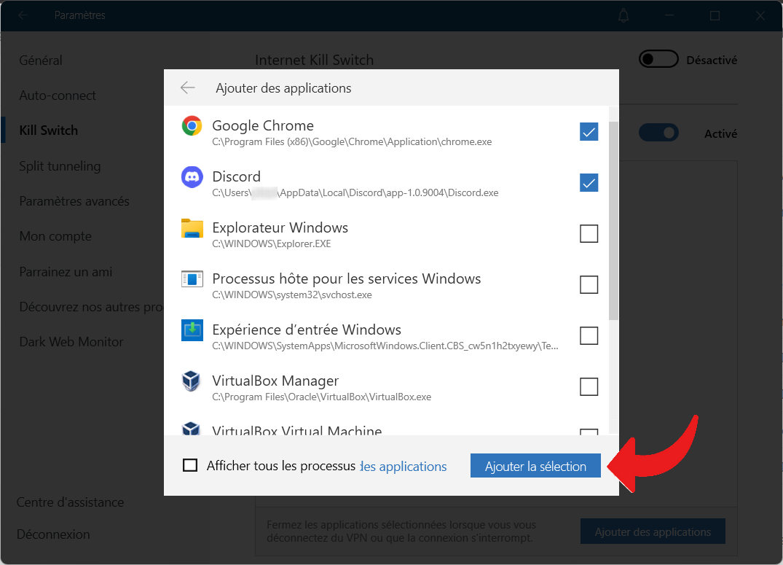Toggle the Internet Kill Switch switch
The height and width of the screenshot is (565, 783).
click(658, 60)
